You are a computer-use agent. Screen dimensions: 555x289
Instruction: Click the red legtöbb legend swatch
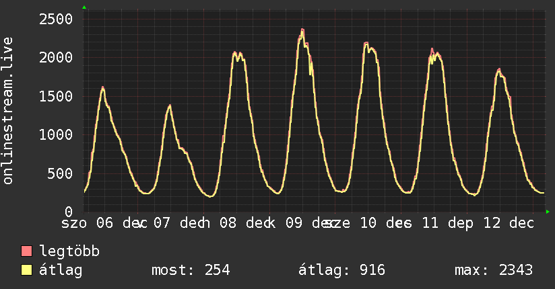(27, 252)
